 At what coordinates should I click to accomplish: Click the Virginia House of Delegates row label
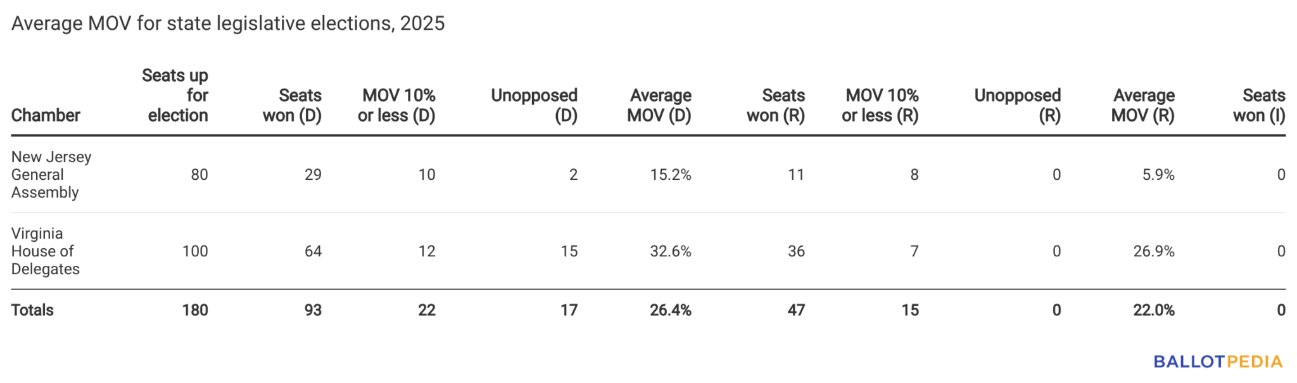tap(46, 251)
